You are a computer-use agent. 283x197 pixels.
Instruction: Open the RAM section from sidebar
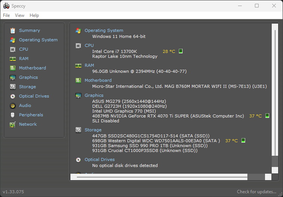24,59
